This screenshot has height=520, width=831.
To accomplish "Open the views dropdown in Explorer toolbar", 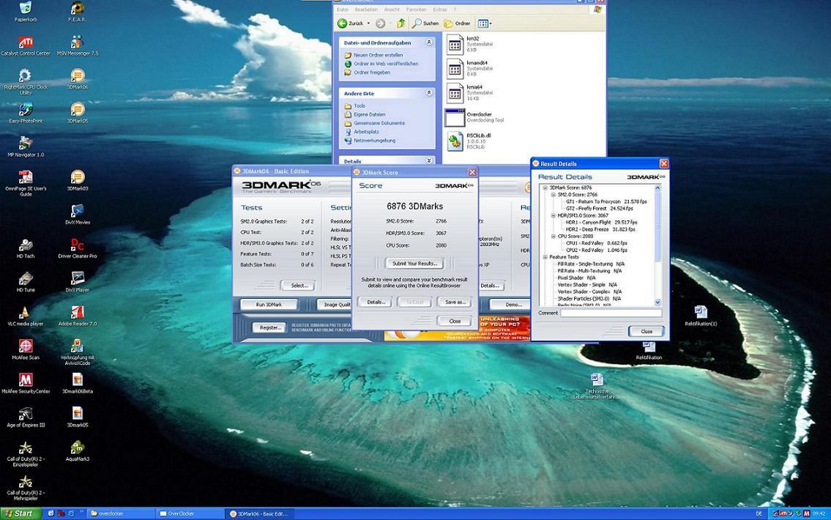I will click(x=485, y=23).
